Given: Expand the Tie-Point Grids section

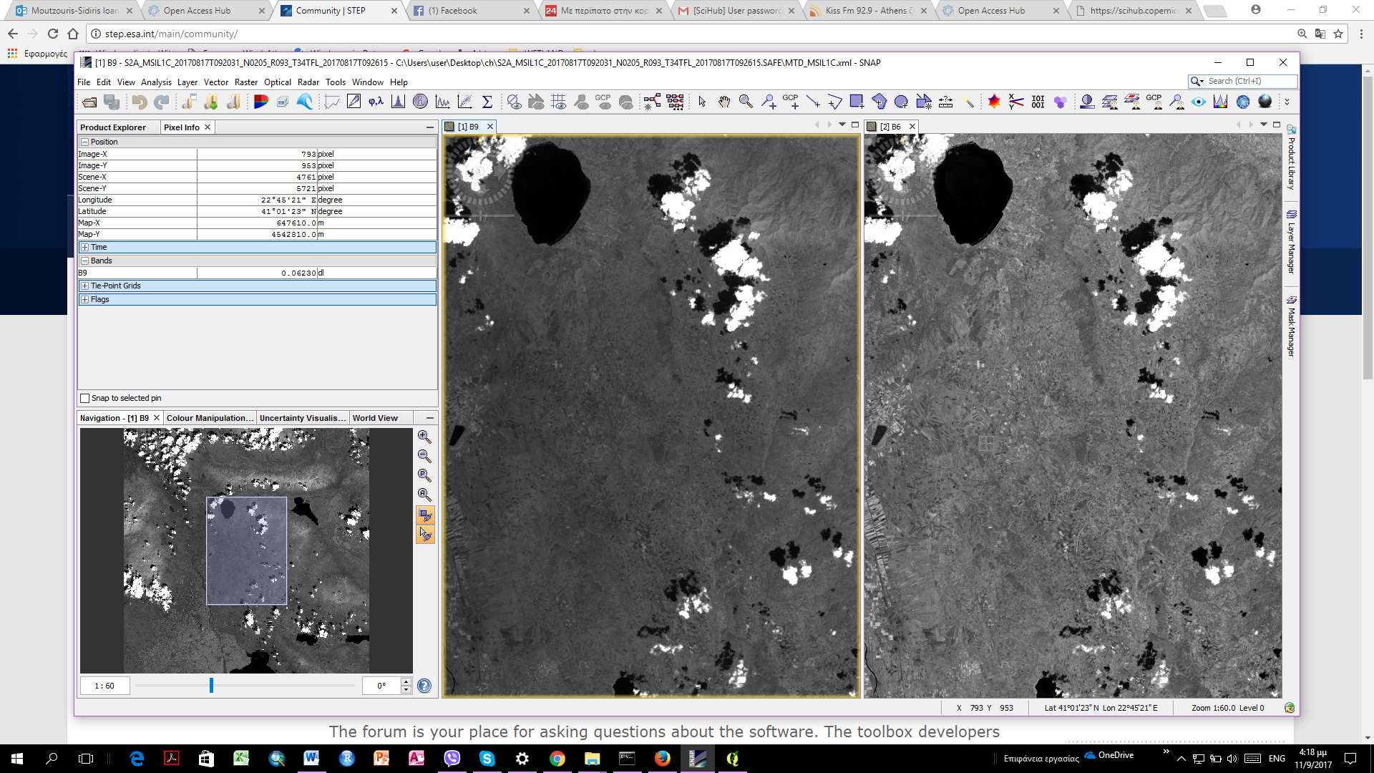Looking at the screenshot, I should (x=85, y=286).
